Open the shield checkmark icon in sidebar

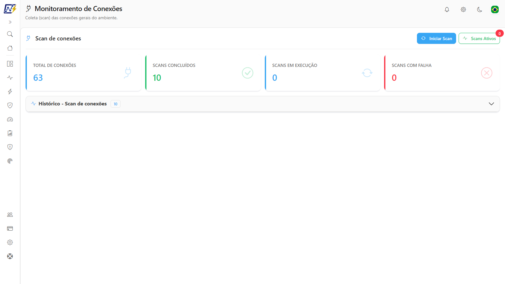10,105
